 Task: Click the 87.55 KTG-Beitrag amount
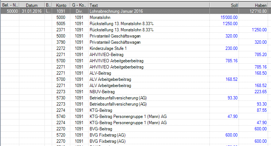click(x=262, y=110)
